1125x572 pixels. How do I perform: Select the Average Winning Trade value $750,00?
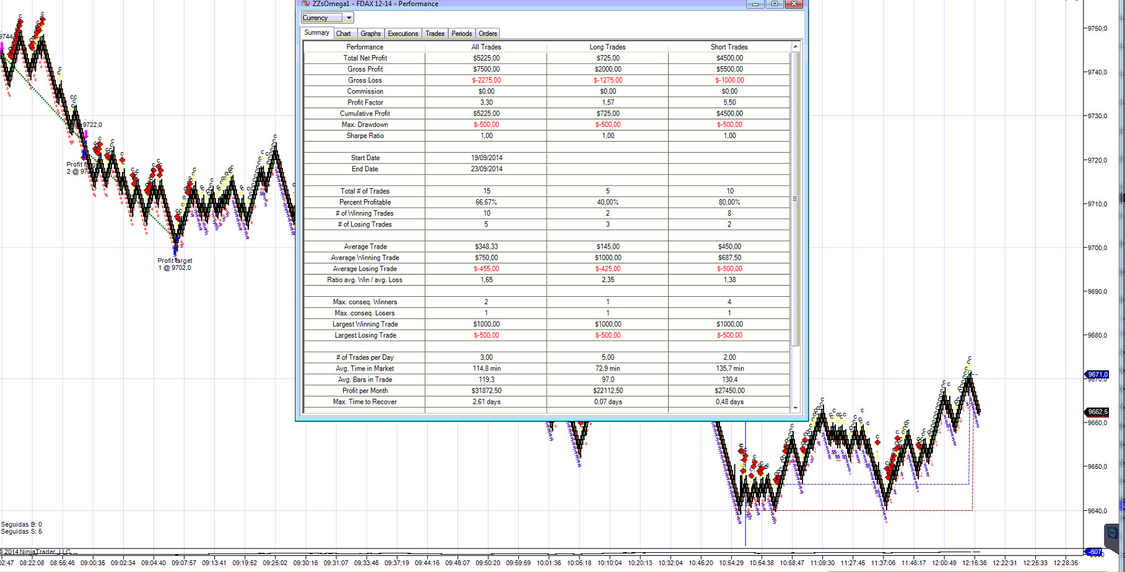(486, 258)
